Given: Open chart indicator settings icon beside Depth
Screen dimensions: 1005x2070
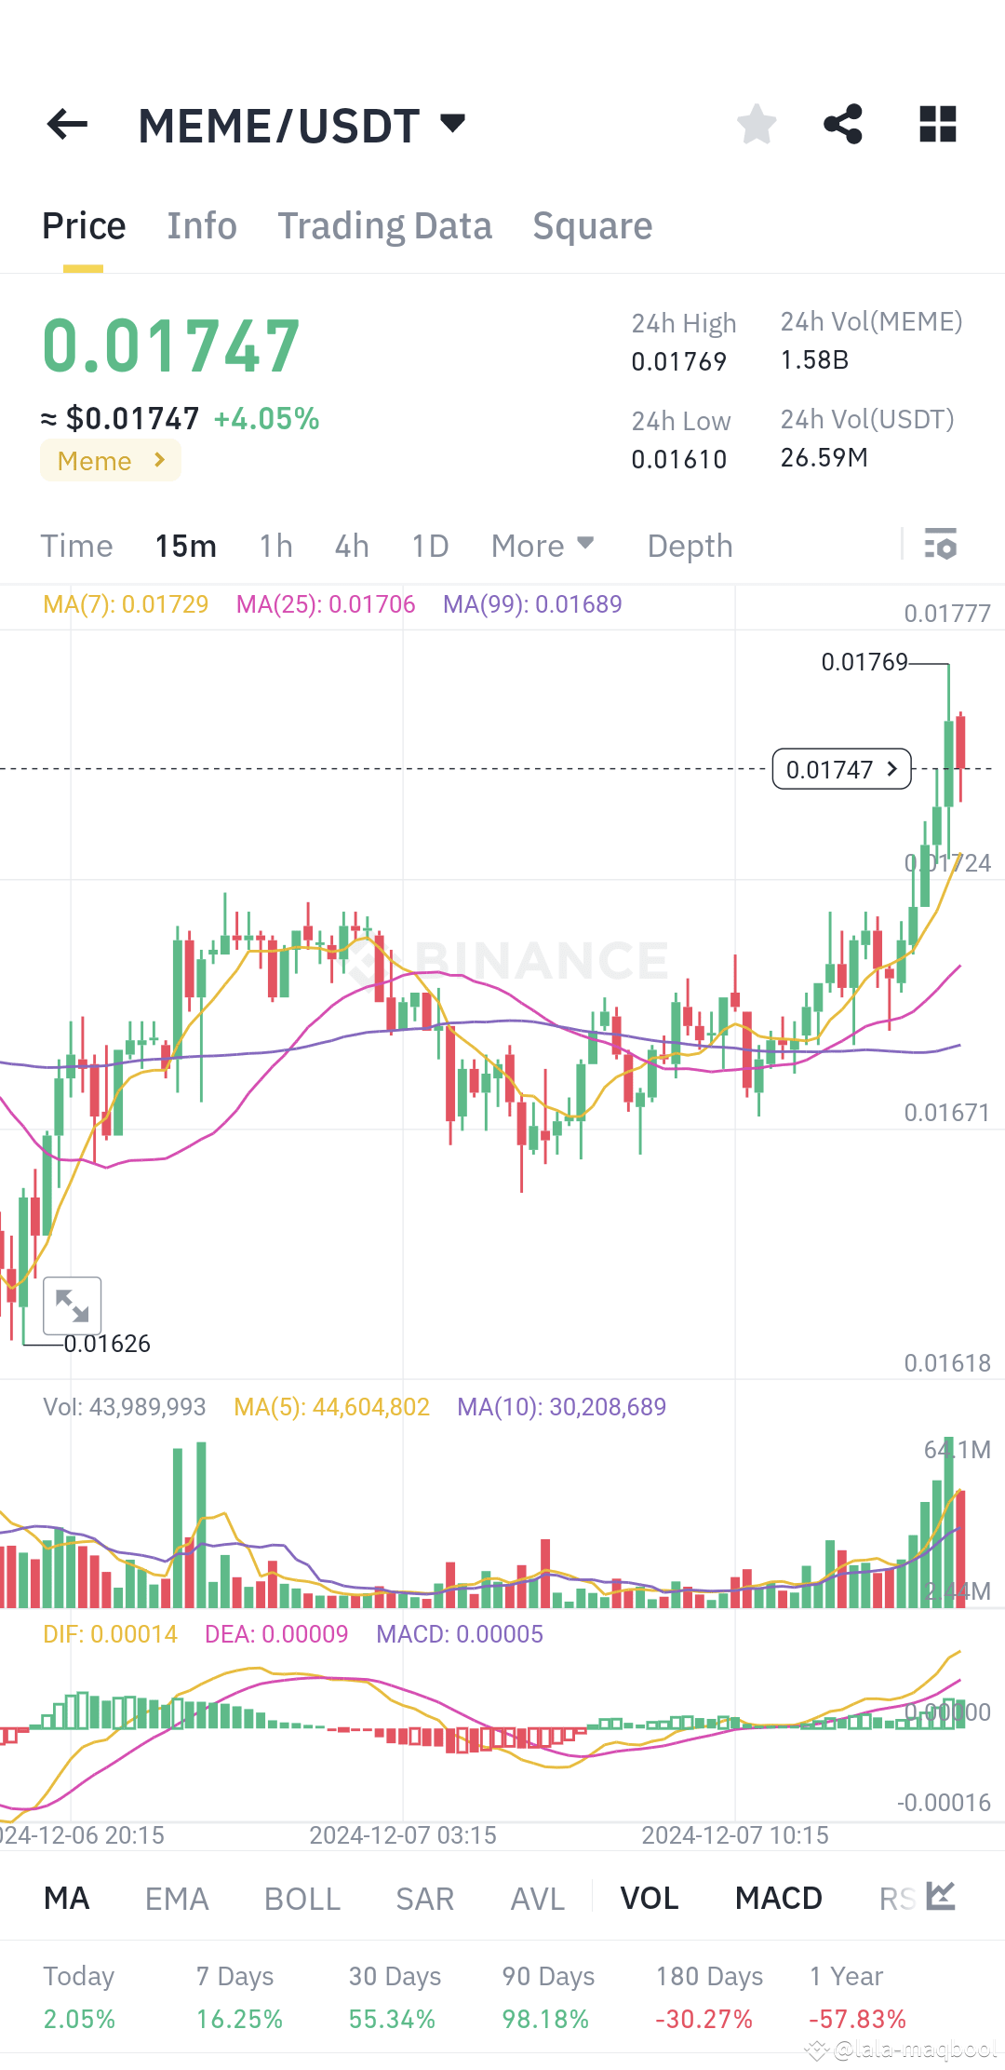Looking at the screenshot, I should [x=941, y=545].
